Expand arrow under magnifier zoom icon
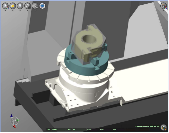The image size is (169, 133). (x=28, y=10)
